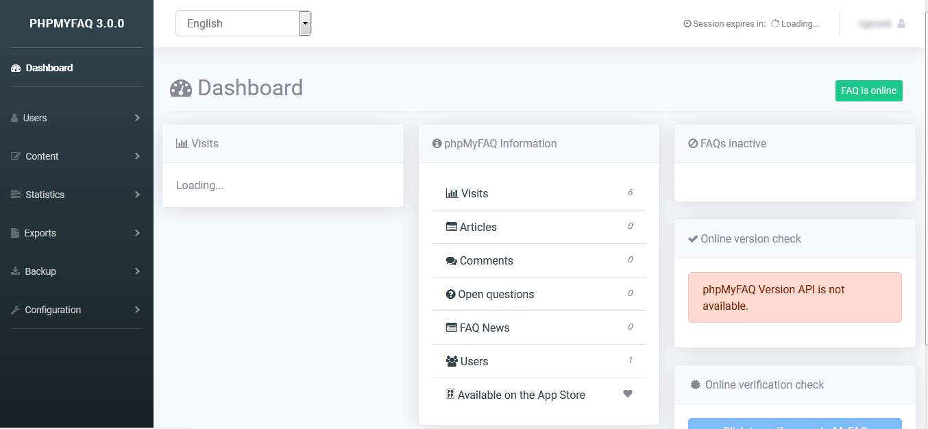Open the Backup sidebar menu
Screen dimensions: 928x429
[x=76, y=271]
